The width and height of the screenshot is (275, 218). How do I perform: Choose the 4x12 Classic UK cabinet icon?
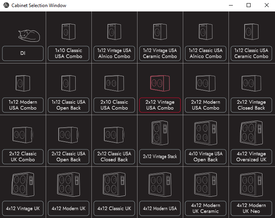click(x=114, y=184)
